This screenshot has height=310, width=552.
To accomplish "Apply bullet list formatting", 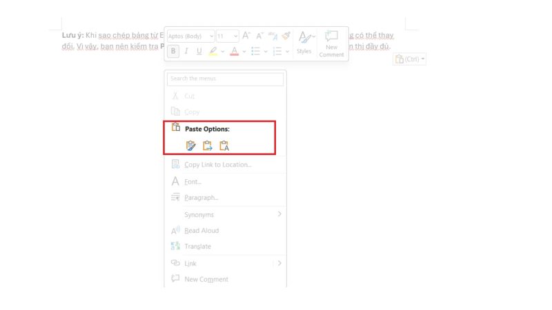I will tap(255, 51).
